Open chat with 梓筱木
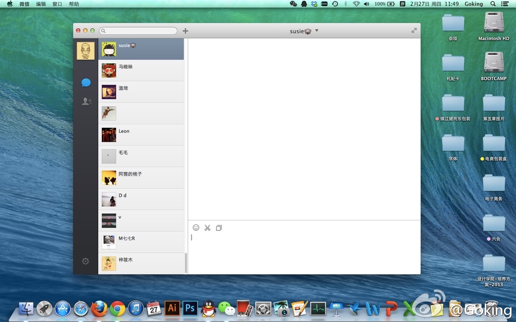 (x=141, y=263)
